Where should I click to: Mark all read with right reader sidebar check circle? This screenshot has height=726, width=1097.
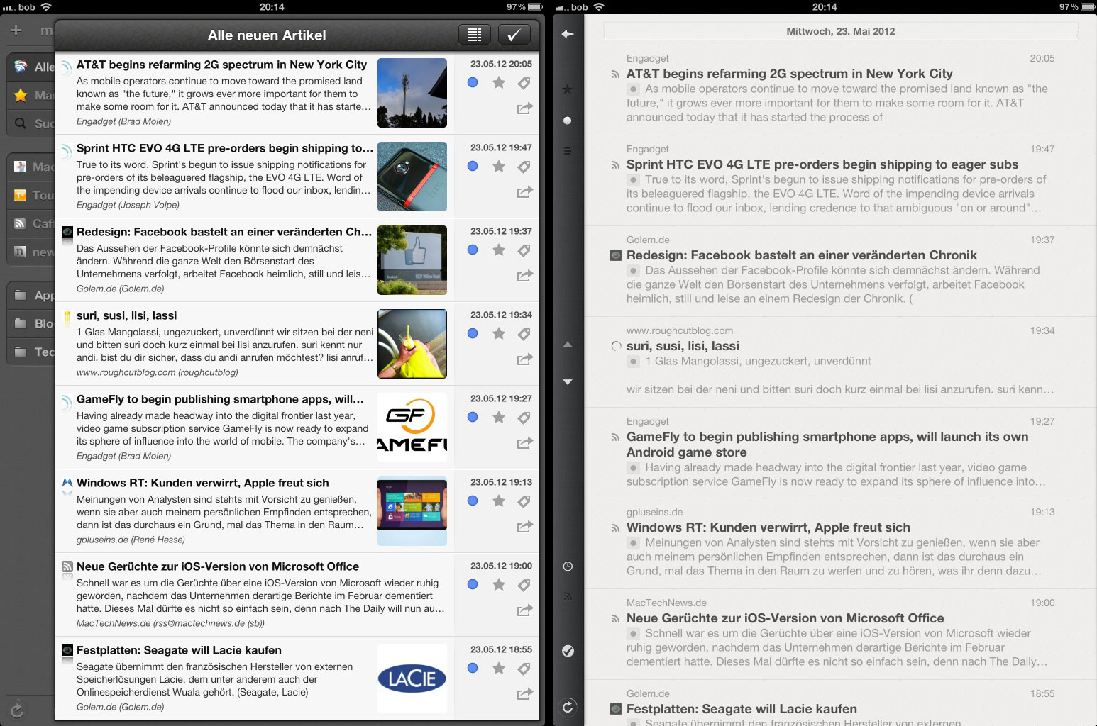tap(568, 651)
